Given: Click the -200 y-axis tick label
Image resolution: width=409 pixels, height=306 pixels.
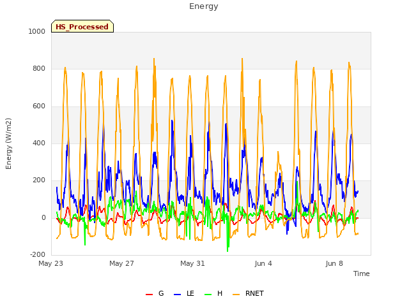Looking at the screenshot, I should point(38,254).
